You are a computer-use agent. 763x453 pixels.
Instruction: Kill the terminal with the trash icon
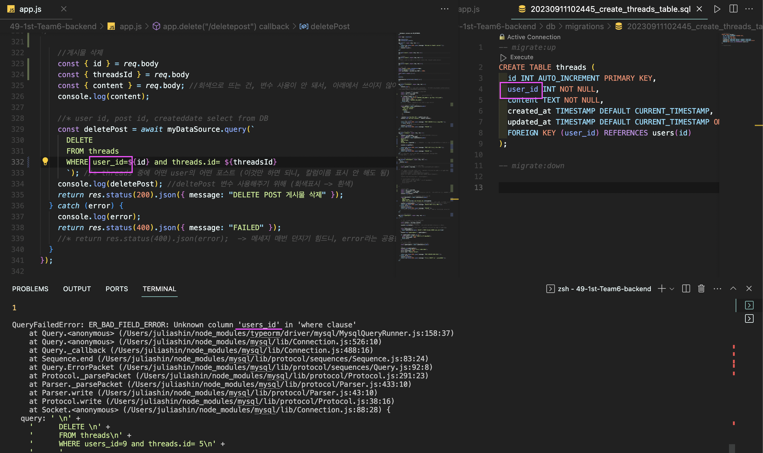701,288
